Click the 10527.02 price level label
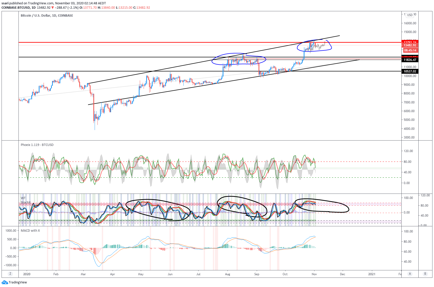 410,71
